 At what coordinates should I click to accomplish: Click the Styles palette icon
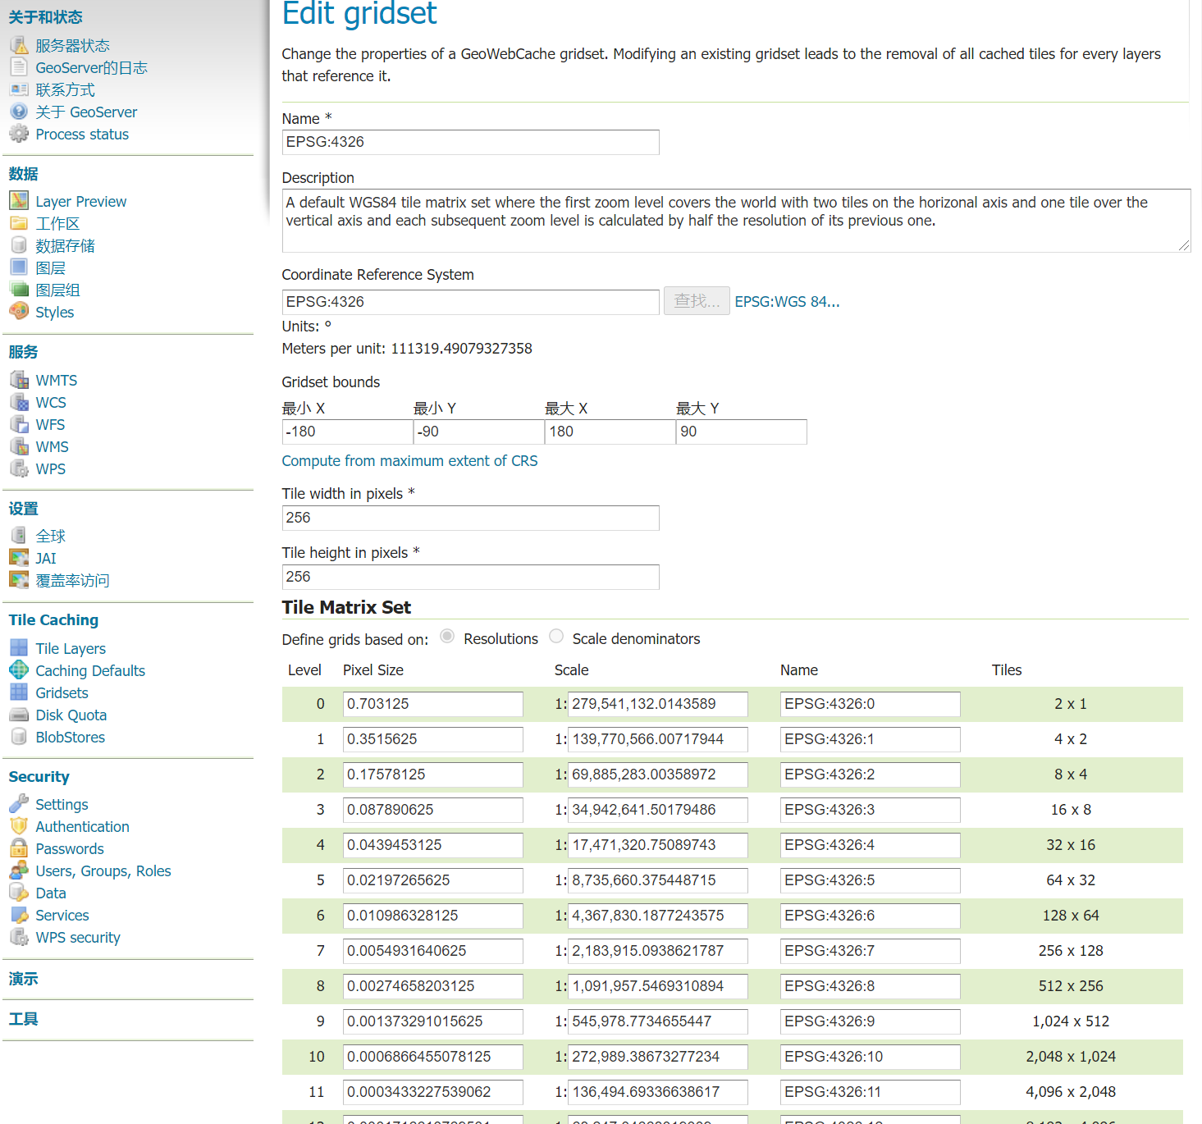[x=19, y=311]
